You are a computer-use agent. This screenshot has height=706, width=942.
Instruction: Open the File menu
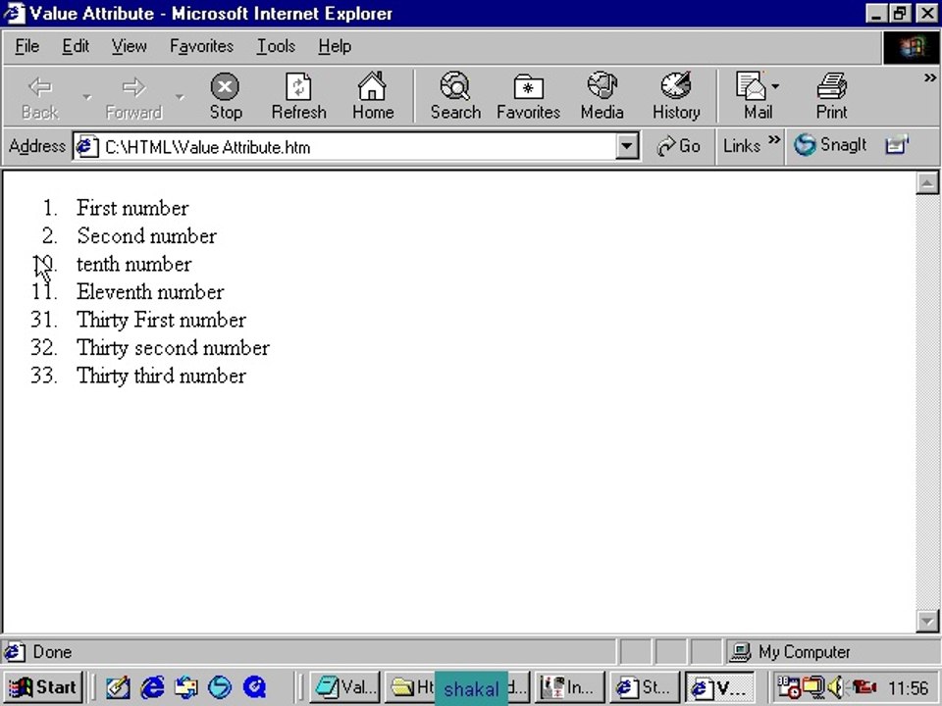(27, 46)
